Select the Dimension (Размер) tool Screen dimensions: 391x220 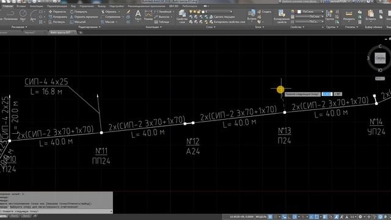coord(148,15)
